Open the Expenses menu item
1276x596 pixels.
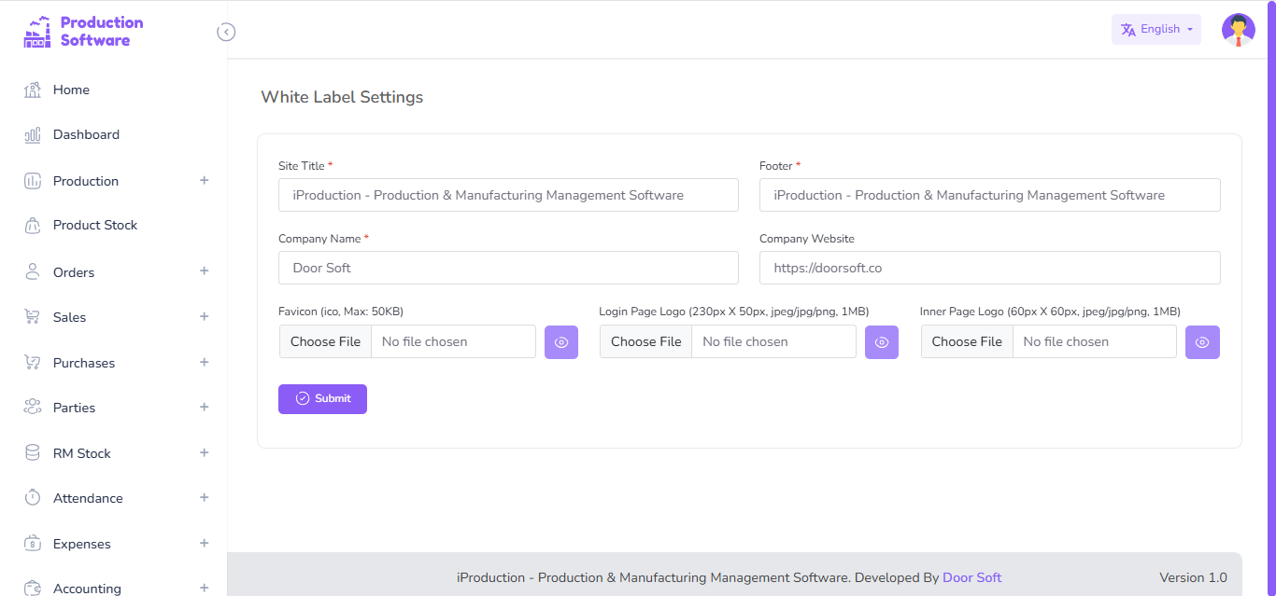tap(82, 544)
